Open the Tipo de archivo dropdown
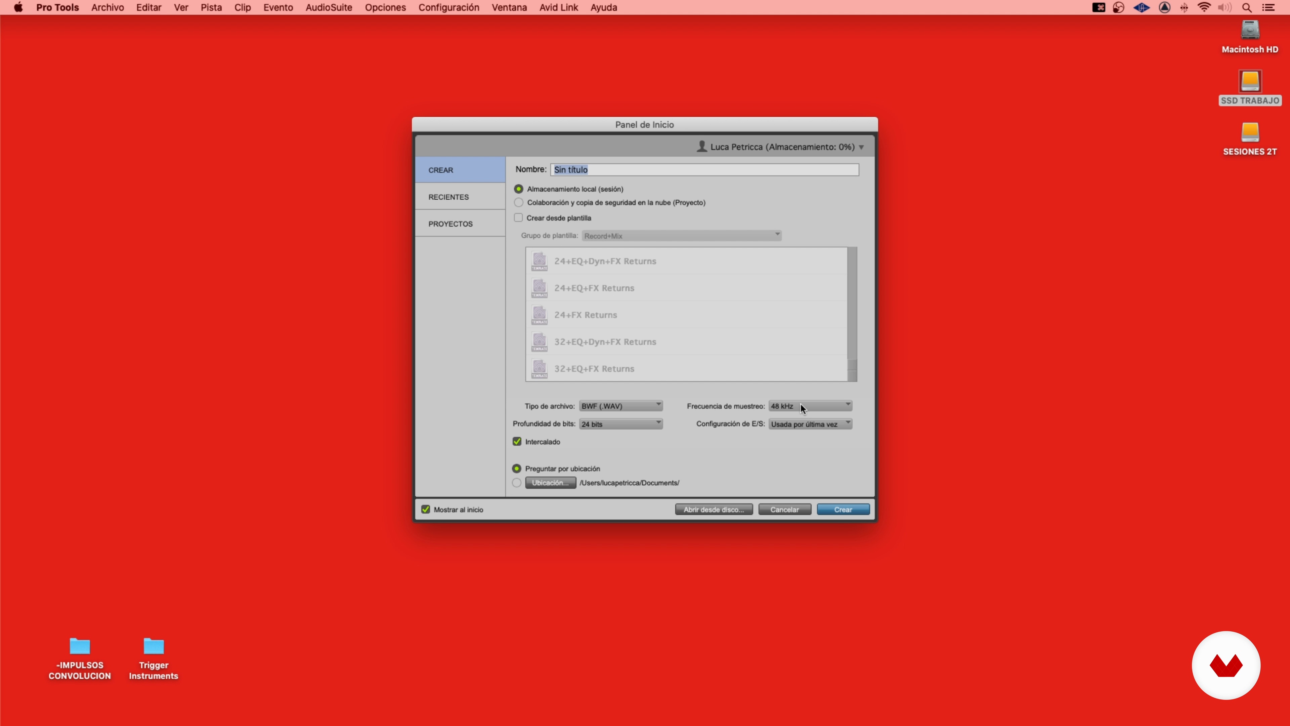The image size is (1290, 726). 621,406
